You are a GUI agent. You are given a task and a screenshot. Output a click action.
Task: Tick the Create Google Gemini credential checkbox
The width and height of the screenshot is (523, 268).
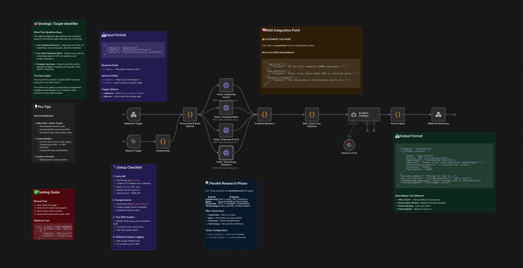click(115, 207)
